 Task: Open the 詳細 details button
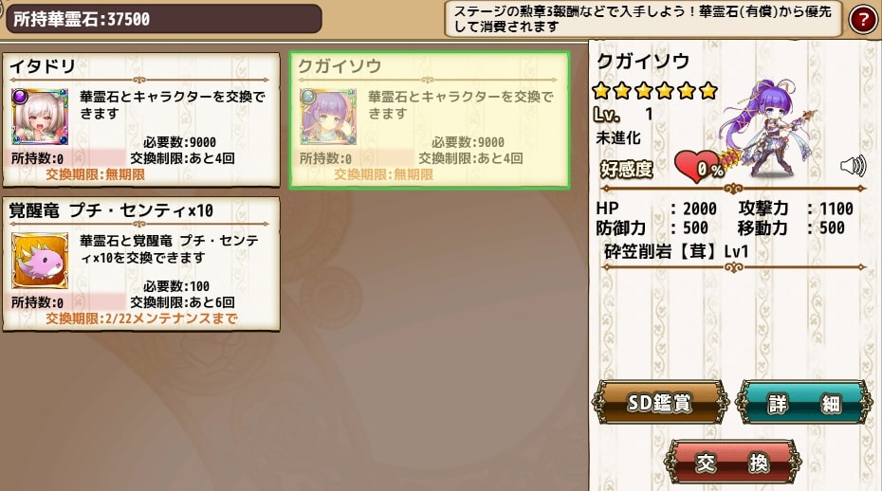click(x=804, y=402)
